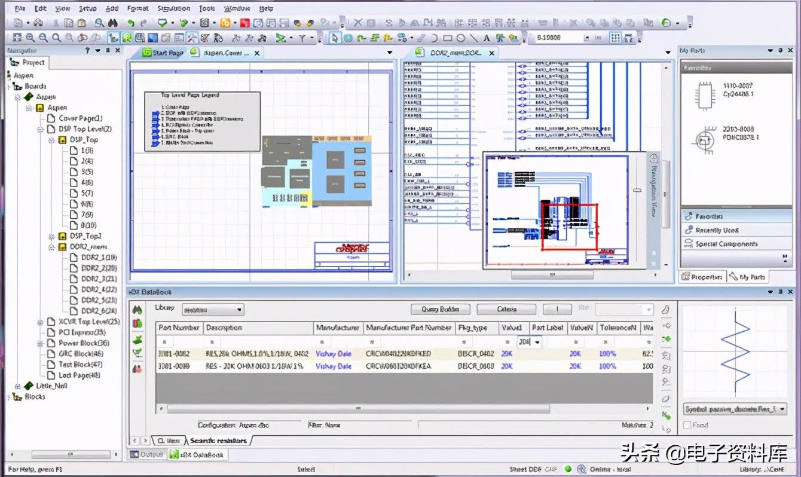Select the text 'A' drawing tool
Screen dimensions: 801x477
(487, 38)
